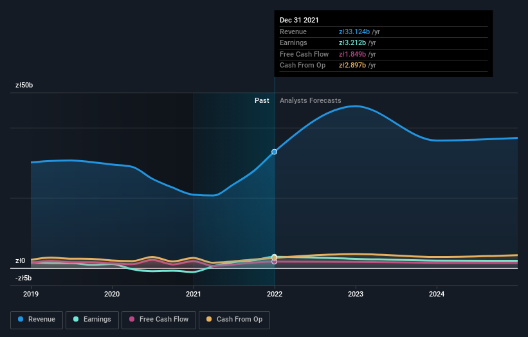The width and height of the screenshot is (528, 337).
Task: Toggle the Free Cash Flow legend button
Action: pos(159,320)
